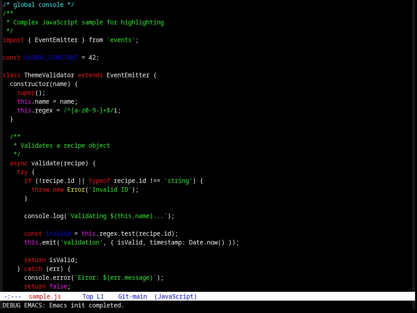Click the 'super' keyword call
Image resolution: width=417 pixels, height=313 pixels.
click(x=26, y=93)
